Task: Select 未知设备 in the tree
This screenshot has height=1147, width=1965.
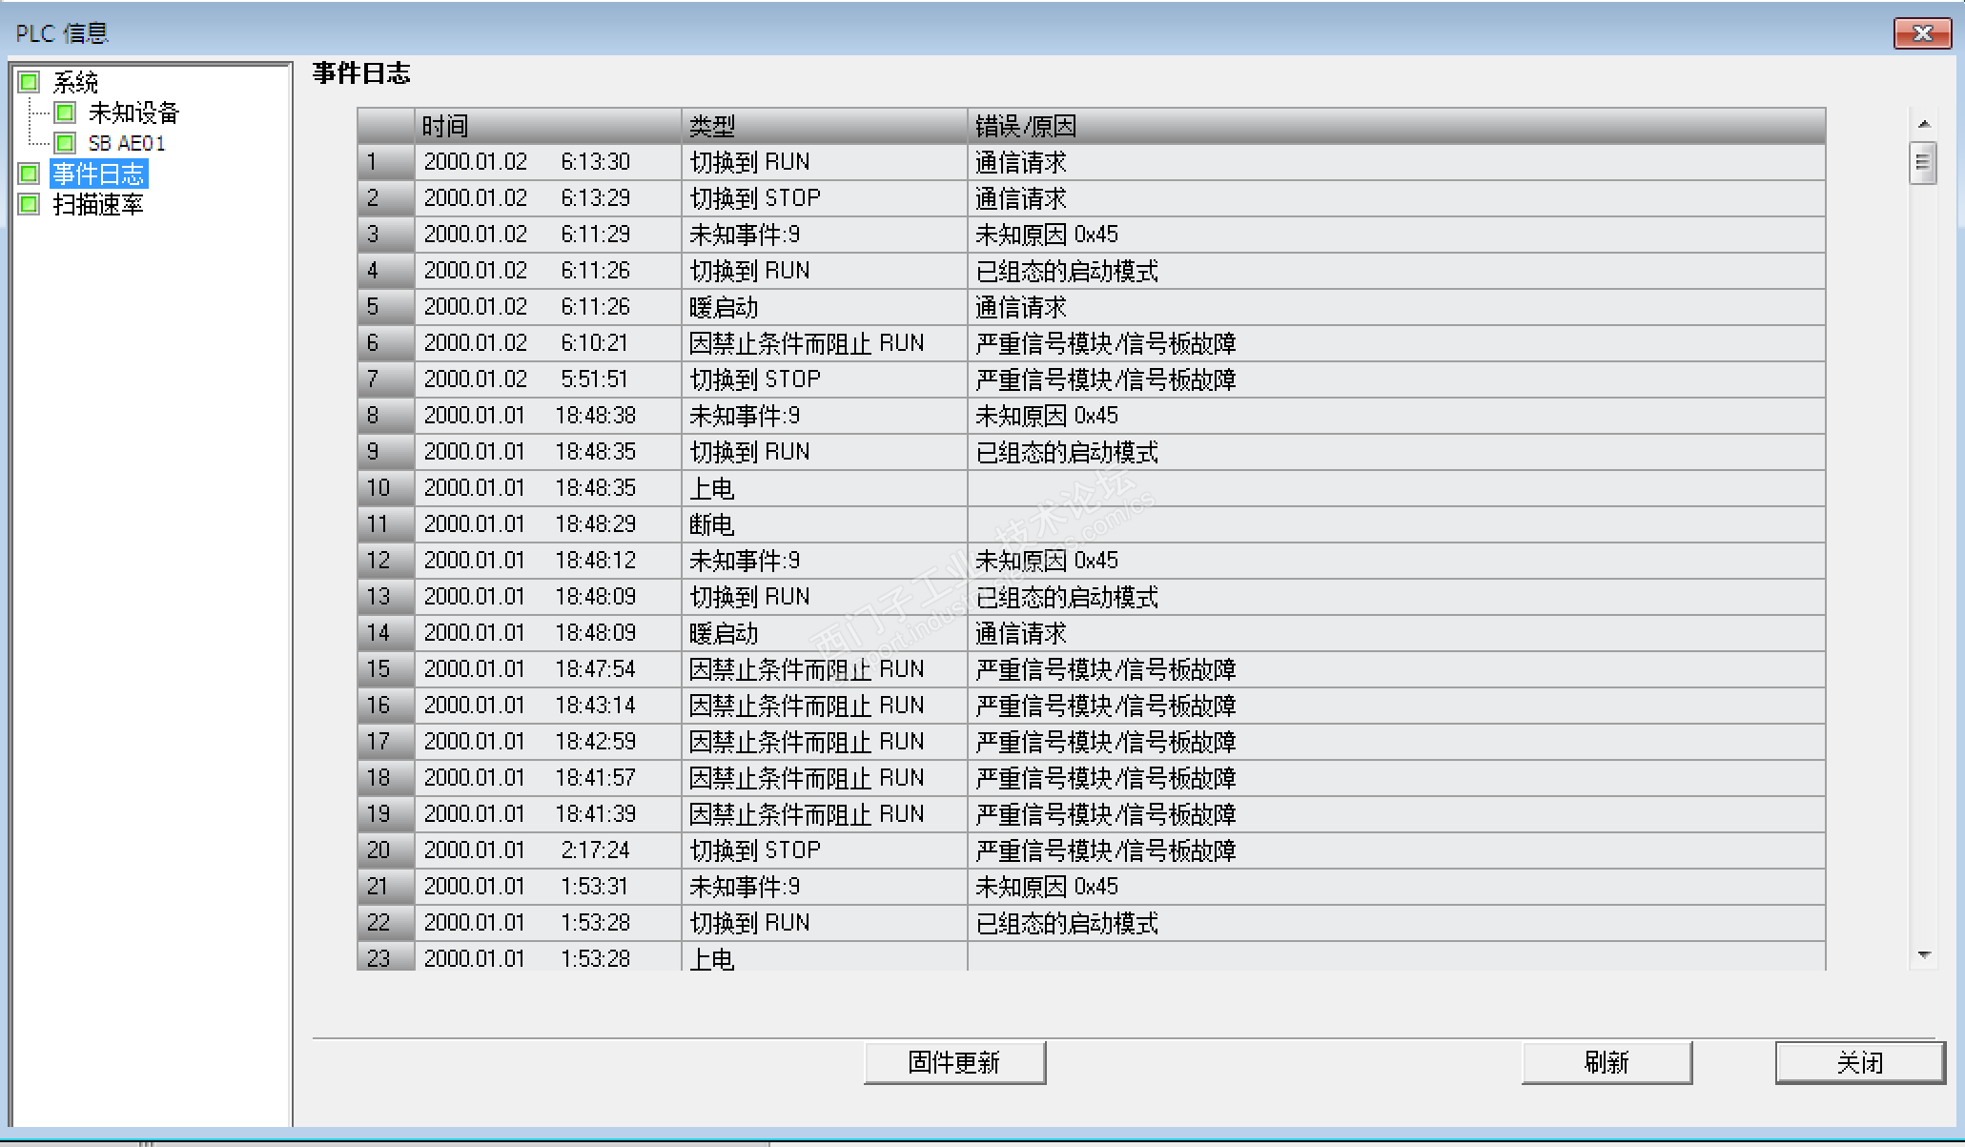Action: 133,113
